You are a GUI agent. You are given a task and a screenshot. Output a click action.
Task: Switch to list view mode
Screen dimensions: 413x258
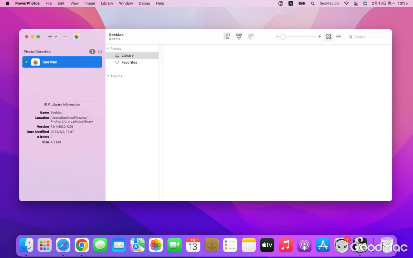[x=338, y=37]
